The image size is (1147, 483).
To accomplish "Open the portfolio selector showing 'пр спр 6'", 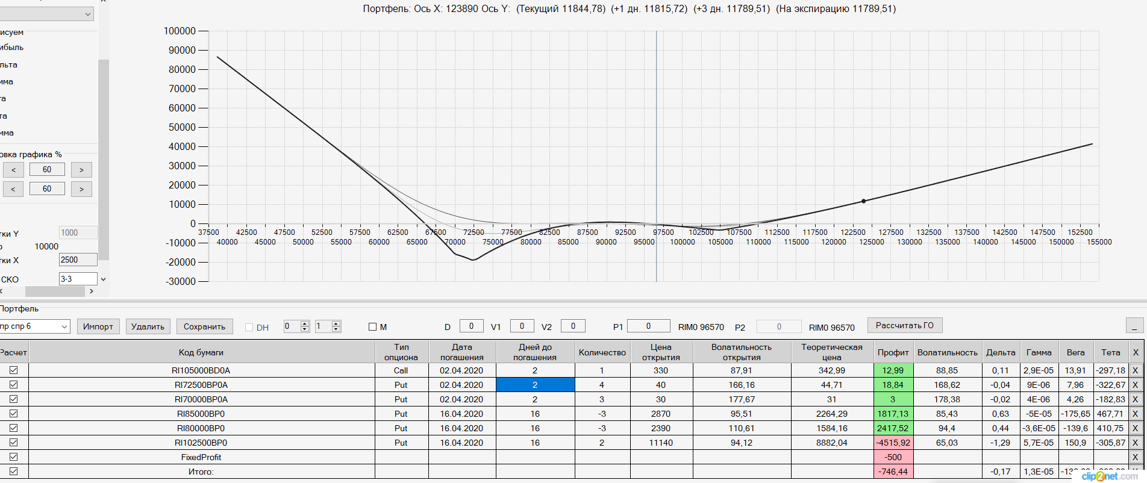I will pos(34,326).
